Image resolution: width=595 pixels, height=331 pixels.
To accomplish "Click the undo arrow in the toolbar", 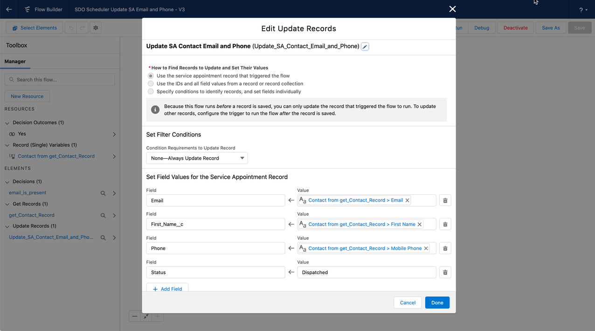I will [x=70, y=28].
